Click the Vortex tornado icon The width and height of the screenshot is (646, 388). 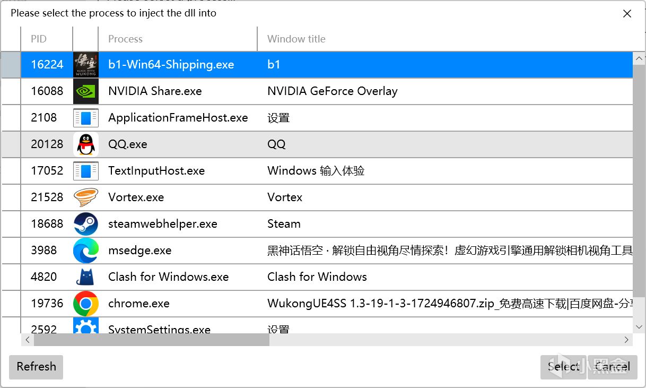point(85,197)
